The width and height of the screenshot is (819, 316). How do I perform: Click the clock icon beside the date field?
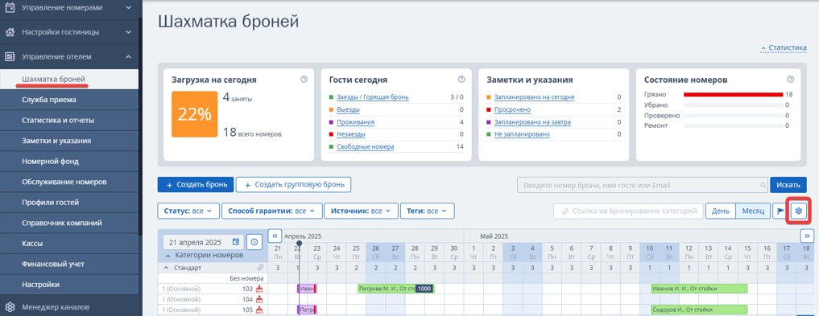(254, 242)
